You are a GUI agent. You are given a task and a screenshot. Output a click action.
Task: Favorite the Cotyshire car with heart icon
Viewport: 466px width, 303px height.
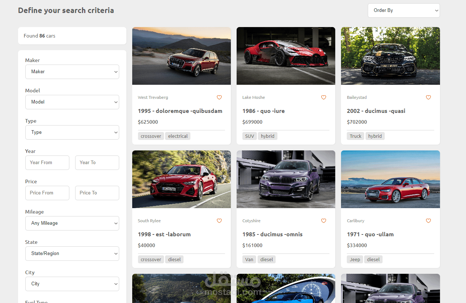point(324,221)
